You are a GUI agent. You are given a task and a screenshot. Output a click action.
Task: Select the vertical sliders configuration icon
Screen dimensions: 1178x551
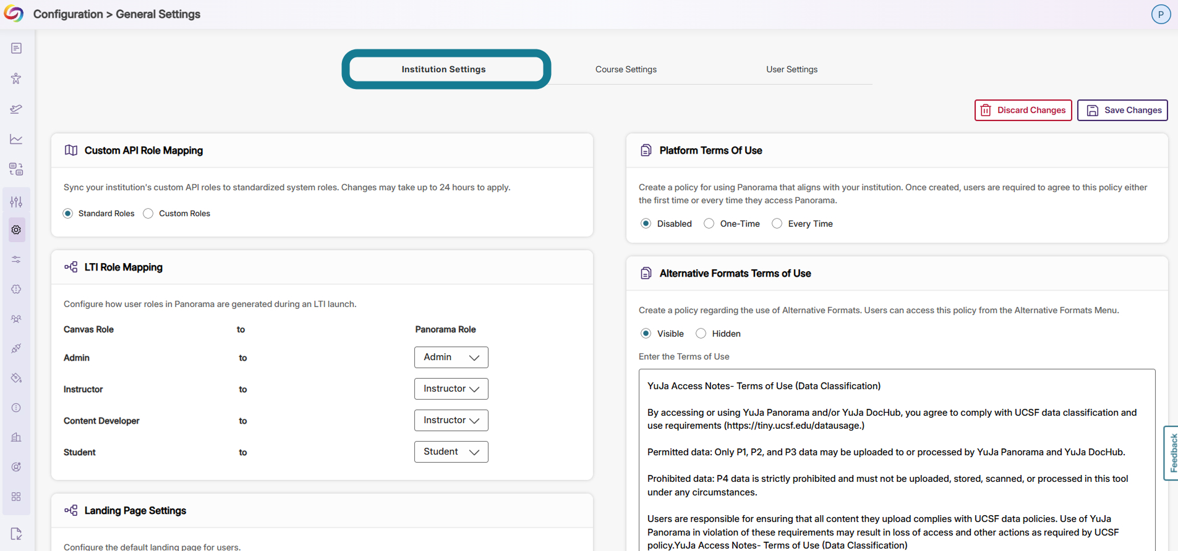tap(17, 202)
